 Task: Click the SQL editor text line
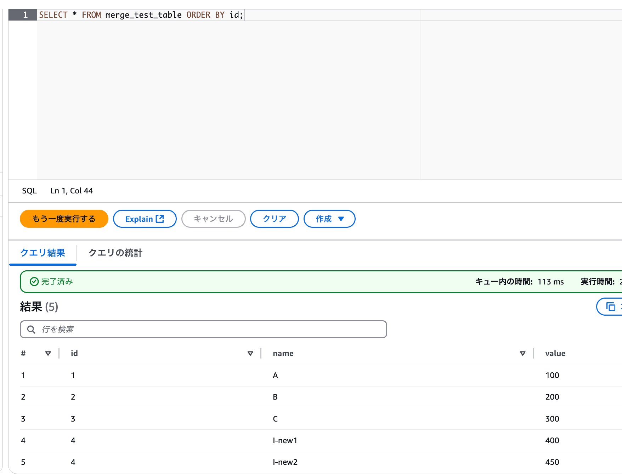[x=141, y=15]
